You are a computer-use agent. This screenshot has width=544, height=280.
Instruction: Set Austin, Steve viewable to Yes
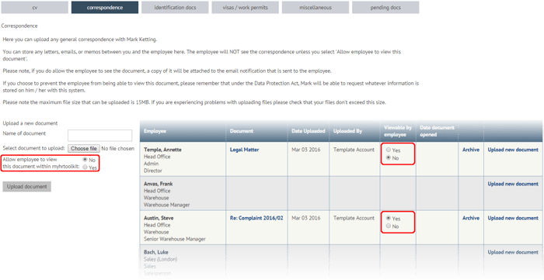(389, 219)
